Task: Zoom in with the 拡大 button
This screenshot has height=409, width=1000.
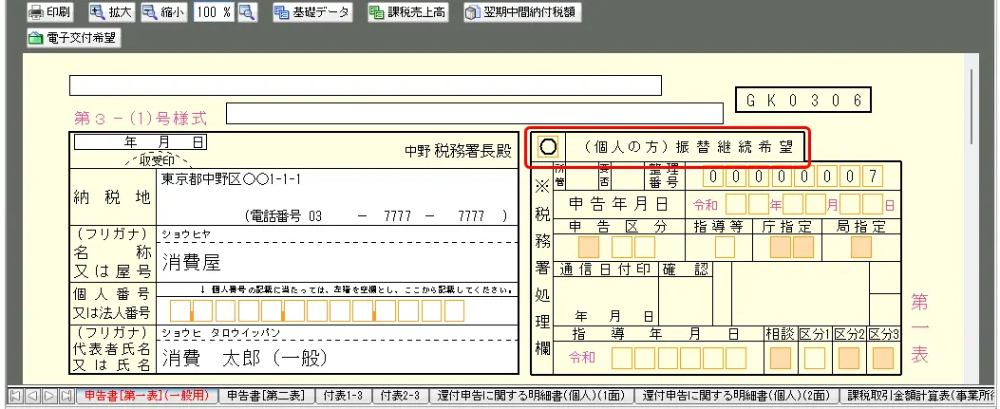Action: click(110, 13)
